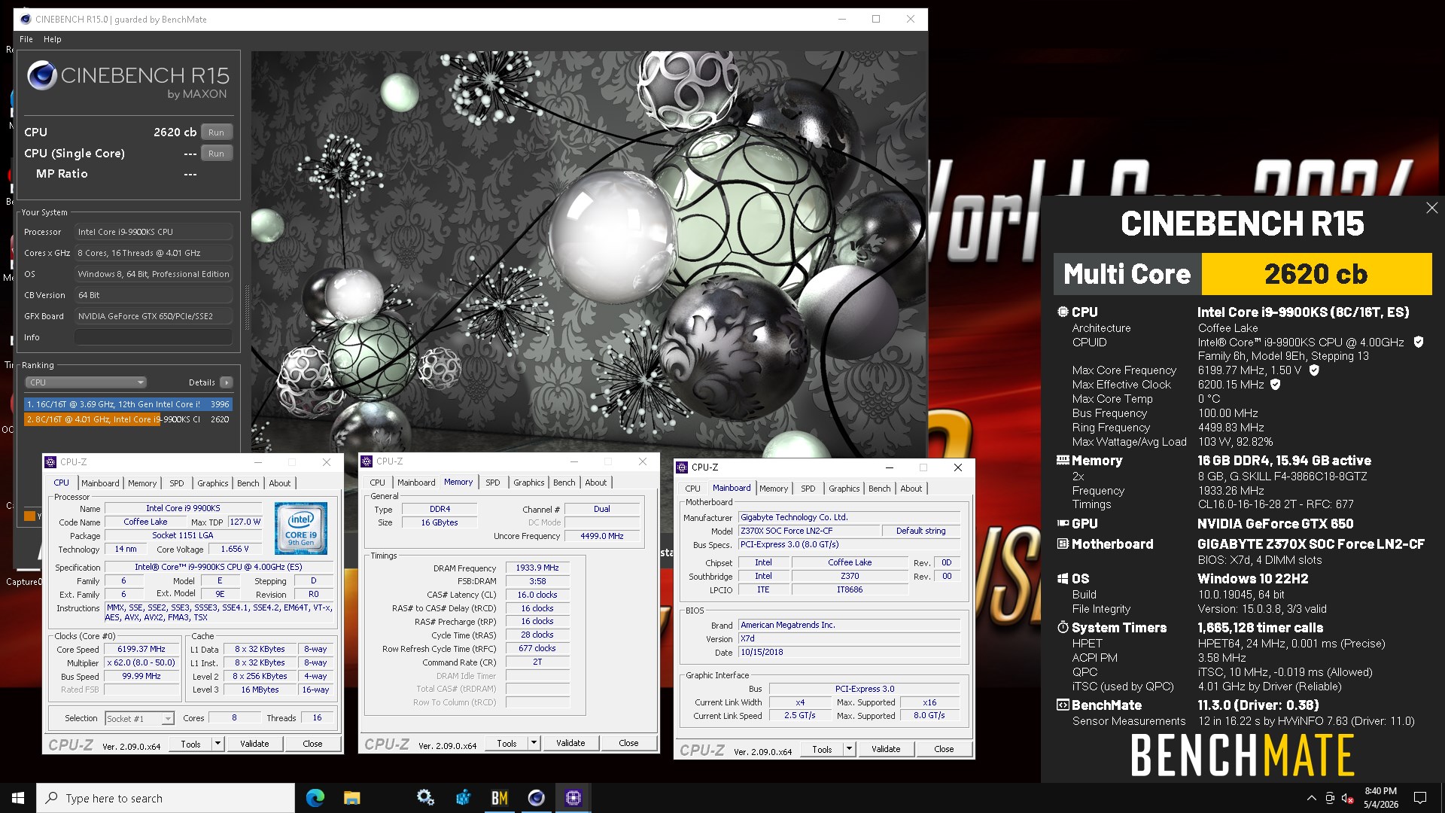
Task: Click Close button in right CPU-Z window
Action: pyautogui.click(x=944, y=749)
